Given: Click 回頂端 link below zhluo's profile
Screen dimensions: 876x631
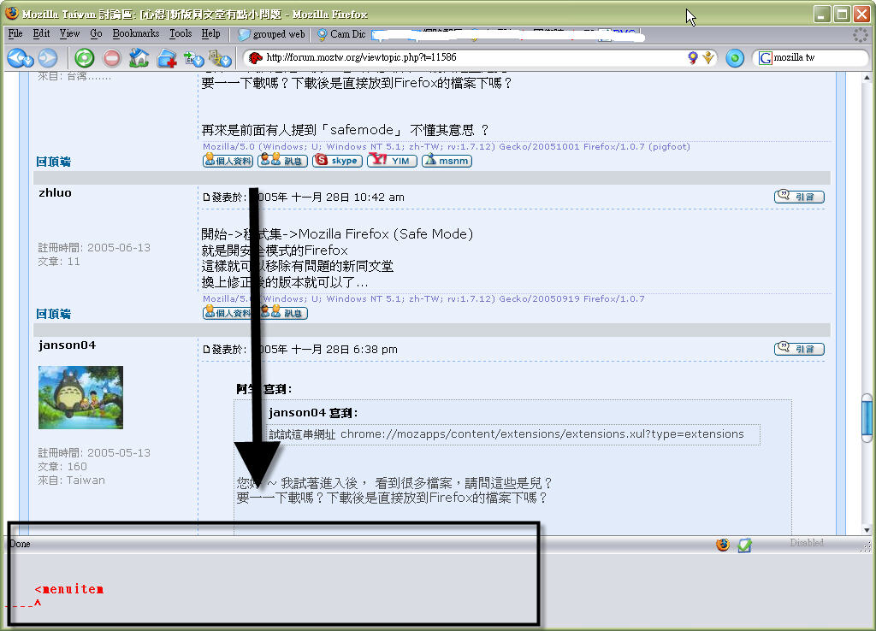Looking at the screenshot, I should 54,314.
